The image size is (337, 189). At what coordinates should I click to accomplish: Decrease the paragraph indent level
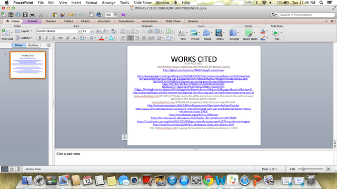click(x=143, y=31)
